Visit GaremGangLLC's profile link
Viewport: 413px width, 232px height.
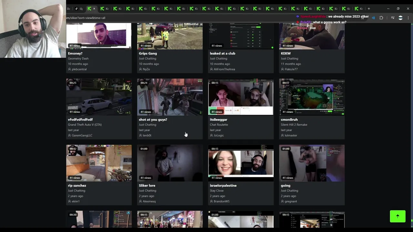[82, 135]
